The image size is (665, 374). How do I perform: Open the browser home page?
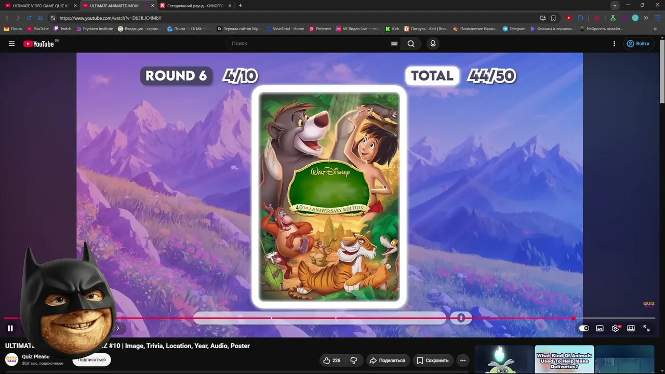point(40,18)
